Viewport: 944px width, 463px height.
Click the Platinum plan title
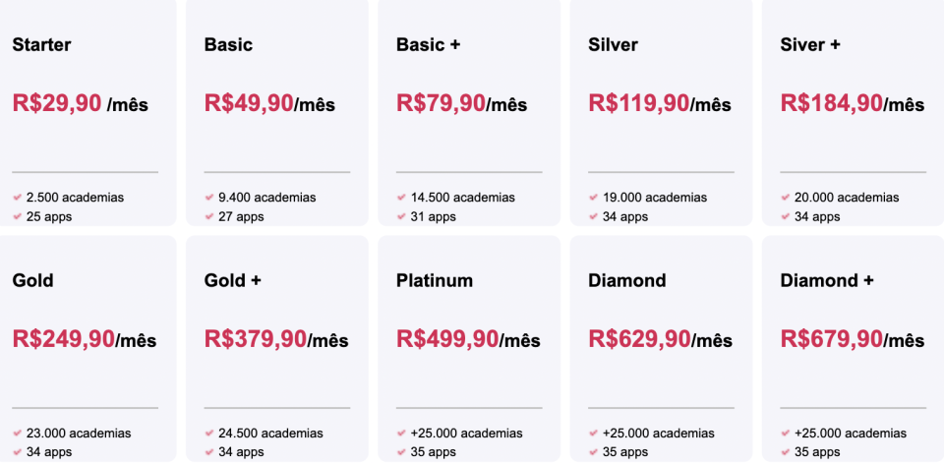pos(434,281)
